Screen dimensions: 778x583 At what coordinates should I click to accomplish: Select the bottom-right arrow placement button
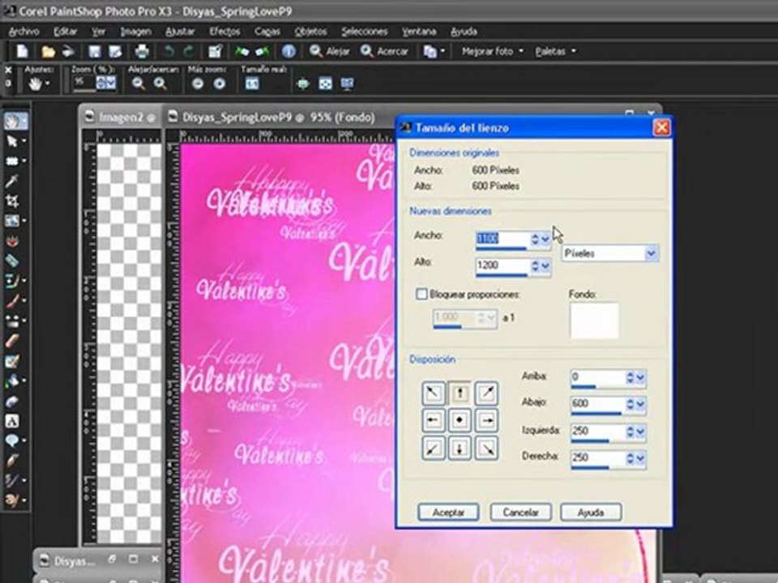[486, 447]
